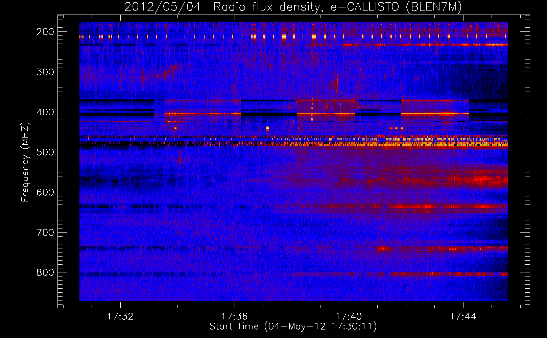Click the 400 frequency tick label

(x=45, y=112)
